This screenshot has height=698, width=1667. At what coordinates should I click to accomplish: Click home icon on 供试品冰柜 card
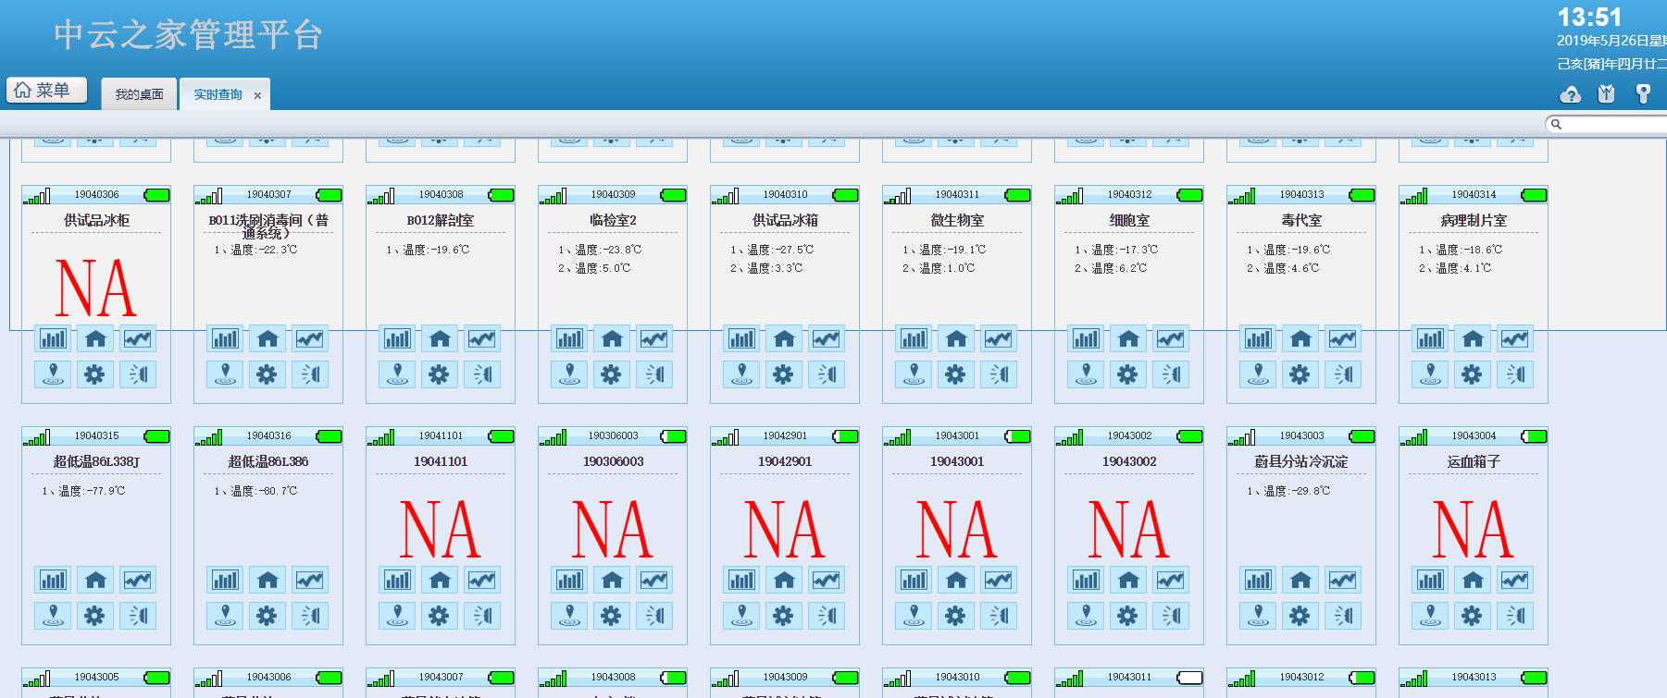(x=95, y=339)
